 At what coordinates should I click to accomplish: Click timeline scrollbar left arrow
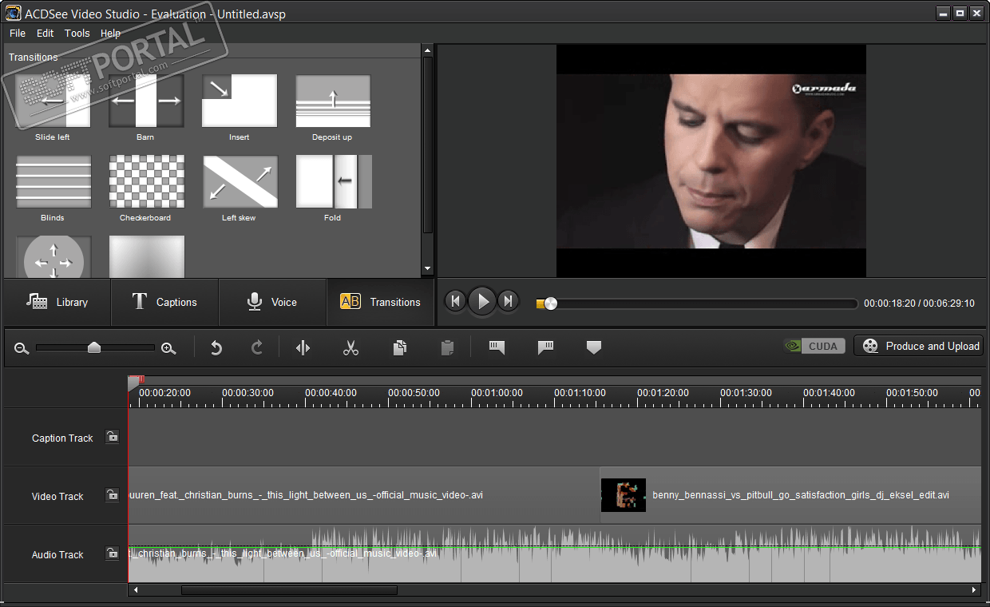click(136, 590)
